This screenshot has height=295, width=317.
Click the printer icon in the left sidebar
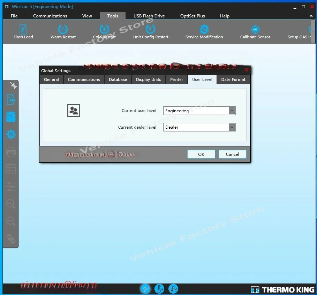[11, 152]
